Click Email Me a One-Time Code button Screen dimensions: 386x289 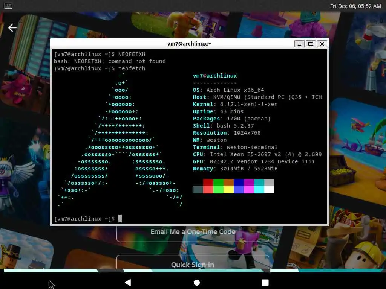pyautogui.click(x=193, y=232)
